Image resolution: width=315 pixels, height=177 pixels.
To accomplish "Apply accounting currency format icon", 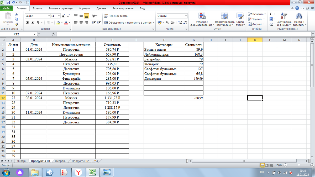I will click(159, 23).
